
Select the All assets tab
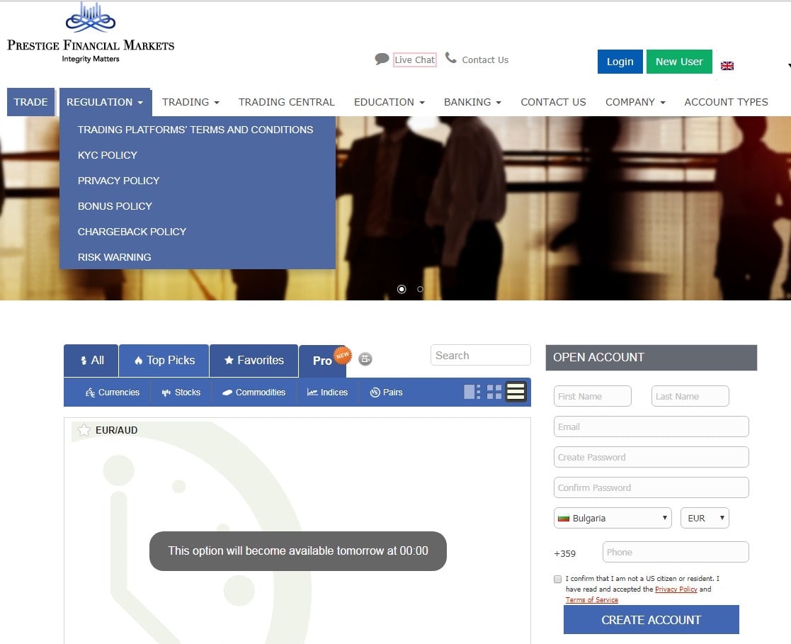pyautogui.click(x=91, y=361)
